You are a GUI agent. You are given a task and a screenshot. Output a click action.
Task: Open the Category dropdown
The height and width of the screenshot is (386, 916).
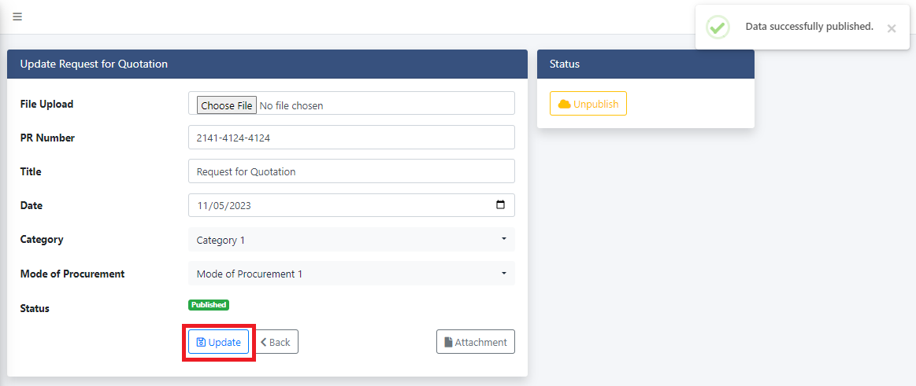point(352,240)
